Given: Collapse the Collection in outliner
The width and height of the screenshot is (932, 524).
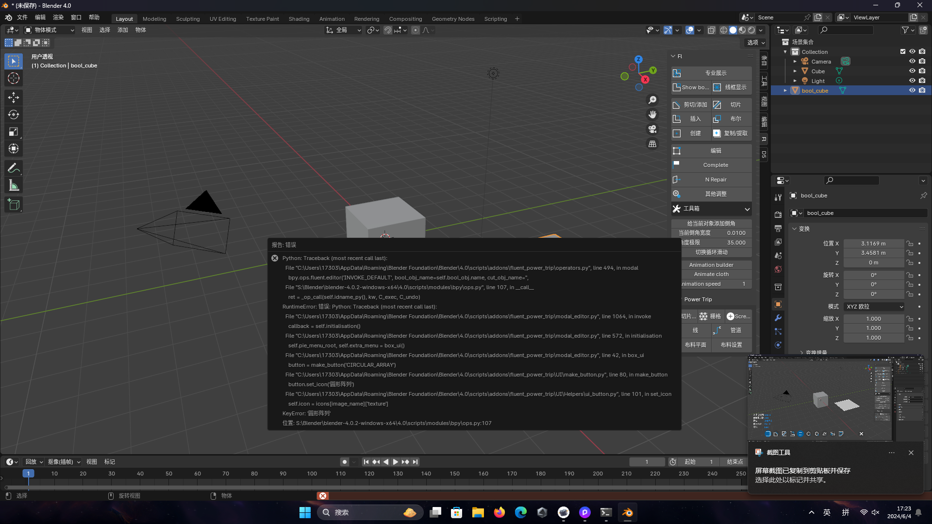Looking at the screenshot, I should pos(785,52).
